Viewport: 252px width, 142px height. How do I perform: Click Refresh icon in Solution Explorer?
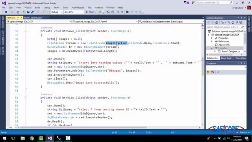click(233, 22)
